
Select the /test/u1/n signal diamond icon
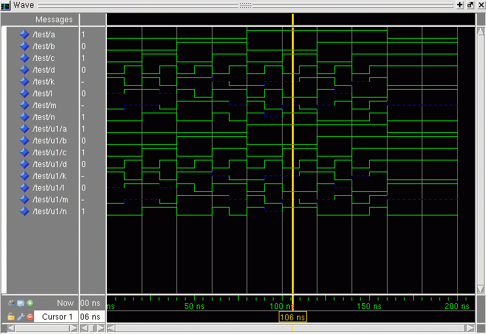coord(24,211)
